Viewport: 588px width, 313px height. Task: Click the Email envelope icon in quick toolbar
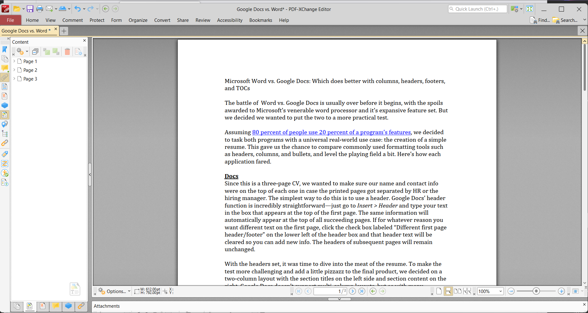49,9
